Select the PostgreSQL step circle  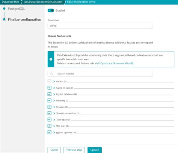(x=4, y=9)
